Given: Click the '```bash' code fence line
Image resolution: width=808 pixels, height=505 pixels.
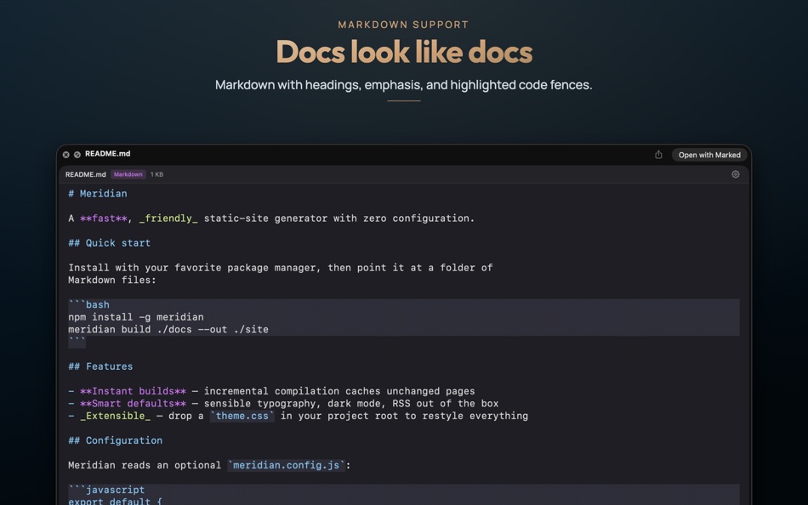Looking at the screenshot, I should point(88,304).
